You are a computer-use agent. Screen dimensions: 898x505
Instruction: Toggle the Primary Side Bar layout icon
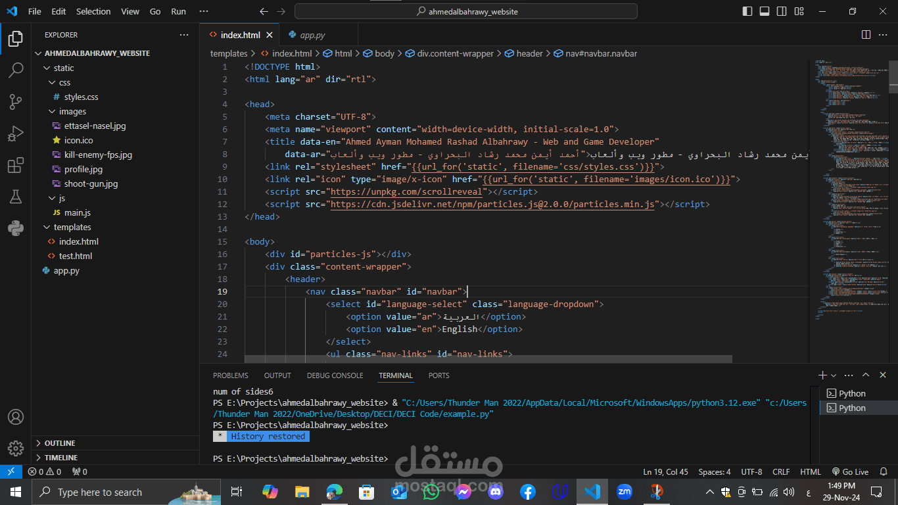click(x=747, y=11)
